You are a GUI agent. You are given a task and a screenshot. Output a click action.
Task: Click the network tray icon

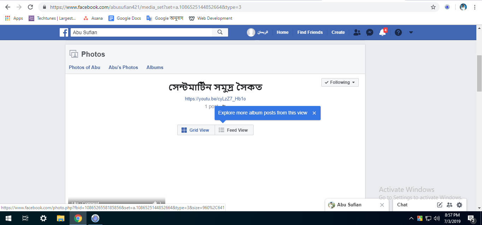[428, 218]
